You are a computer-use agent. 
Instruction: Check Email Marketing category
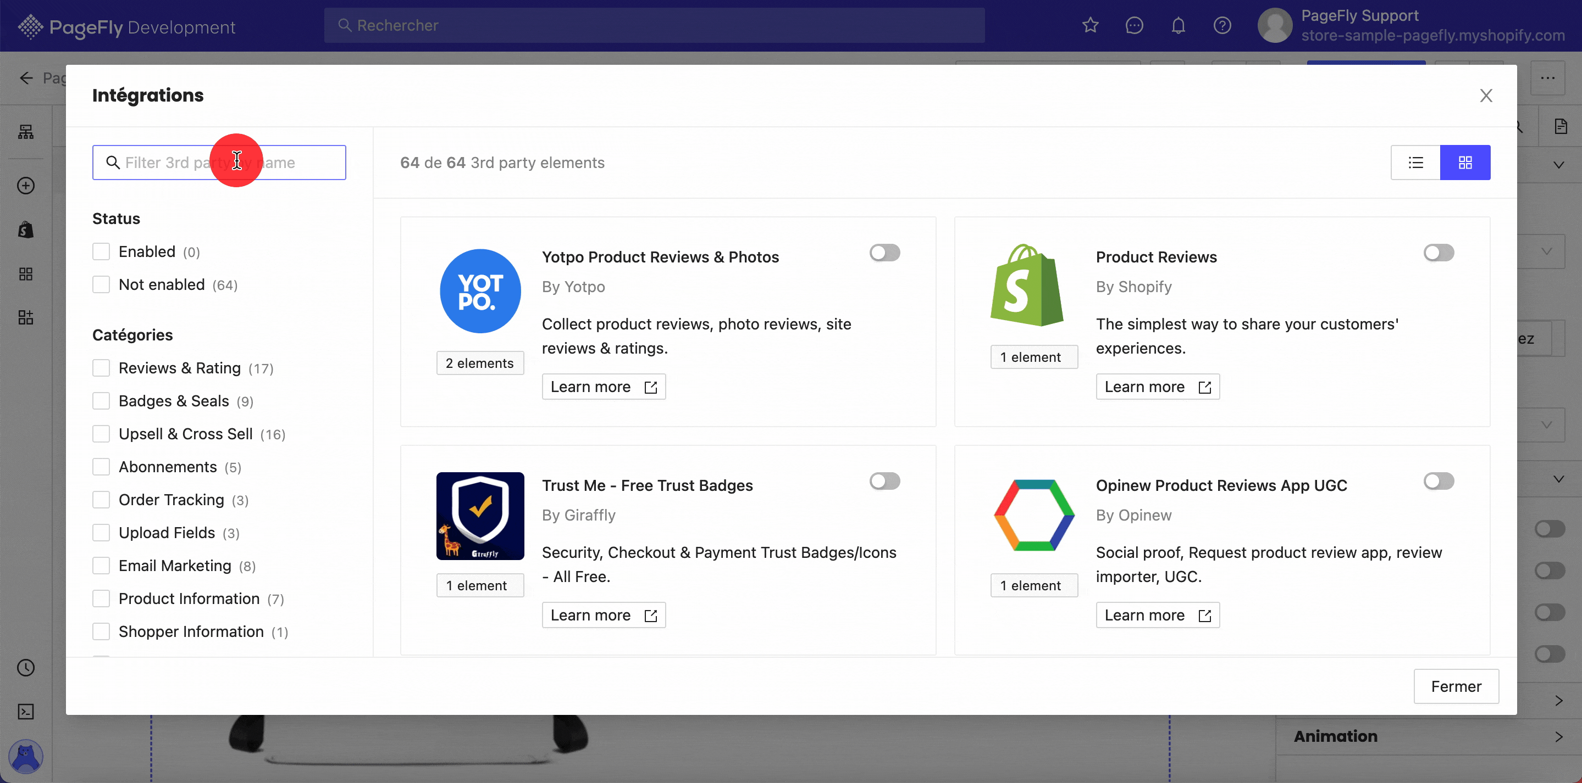(x=101, y=566)
